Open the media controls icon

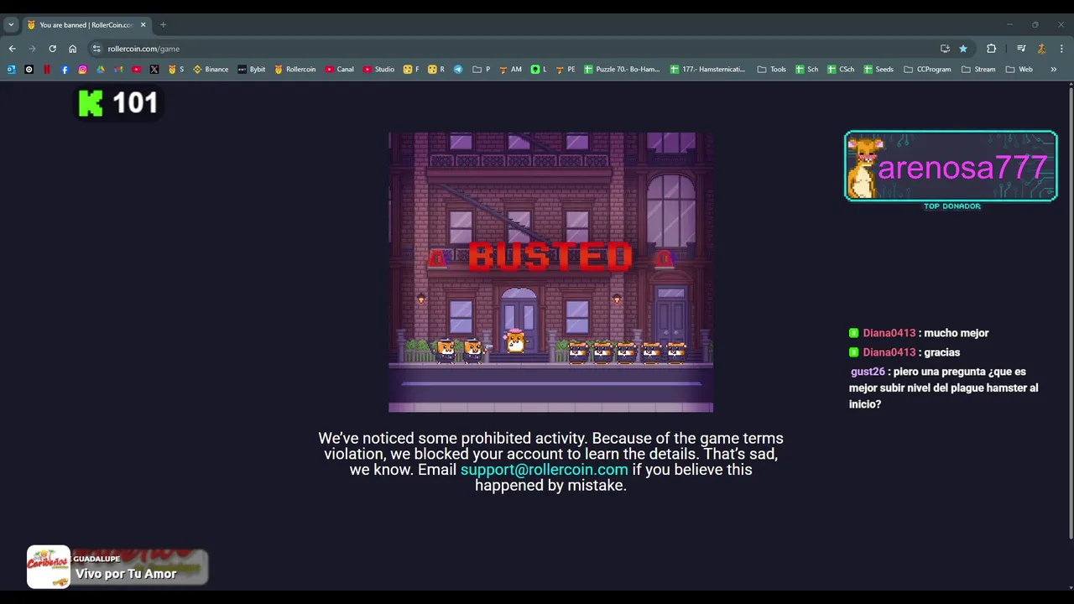[1021, 49]
